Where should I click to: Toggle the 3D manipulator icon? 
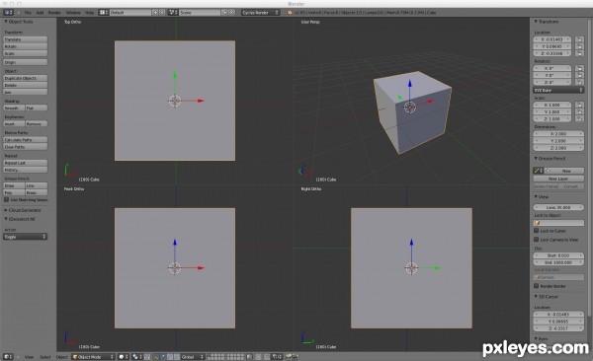point(155,356)
